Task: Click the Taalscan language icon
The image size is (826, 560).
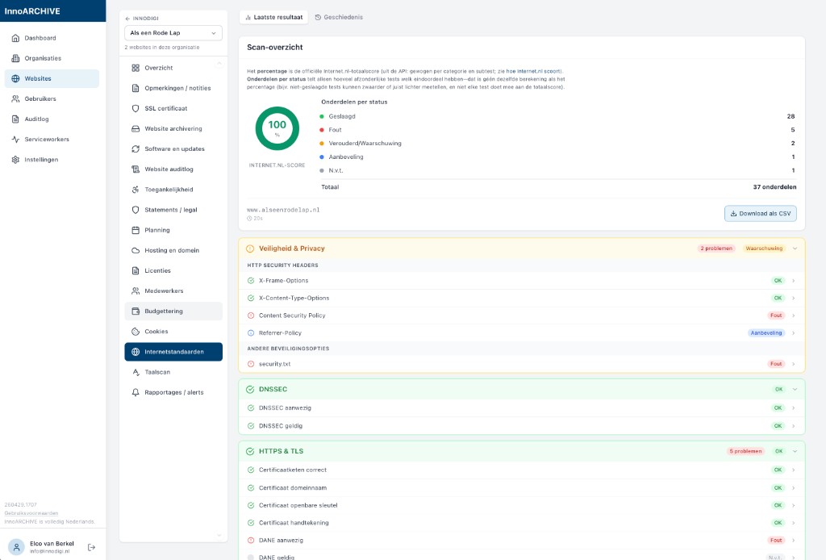Action: [136, 372]
